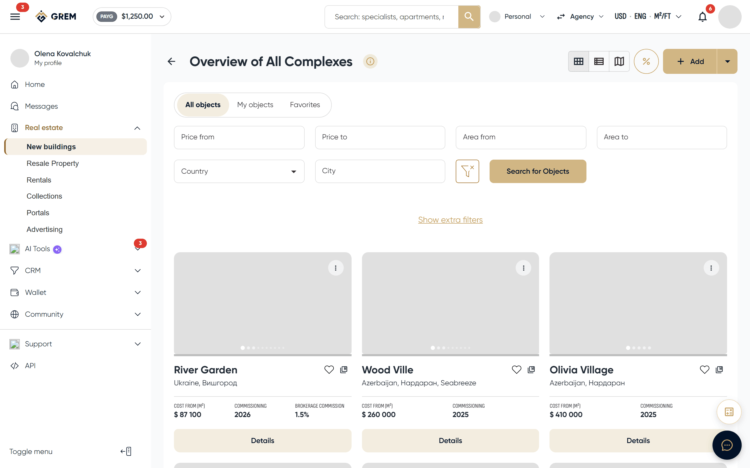Open the PAYG balance dropdown
This screenshot has width=750, height=468.
pyautogui.click(x=132, y=16)
